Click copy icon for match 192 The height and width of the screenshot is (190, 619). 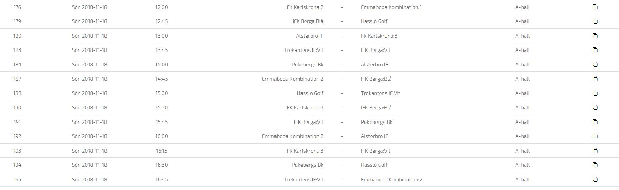click(595, 136)
